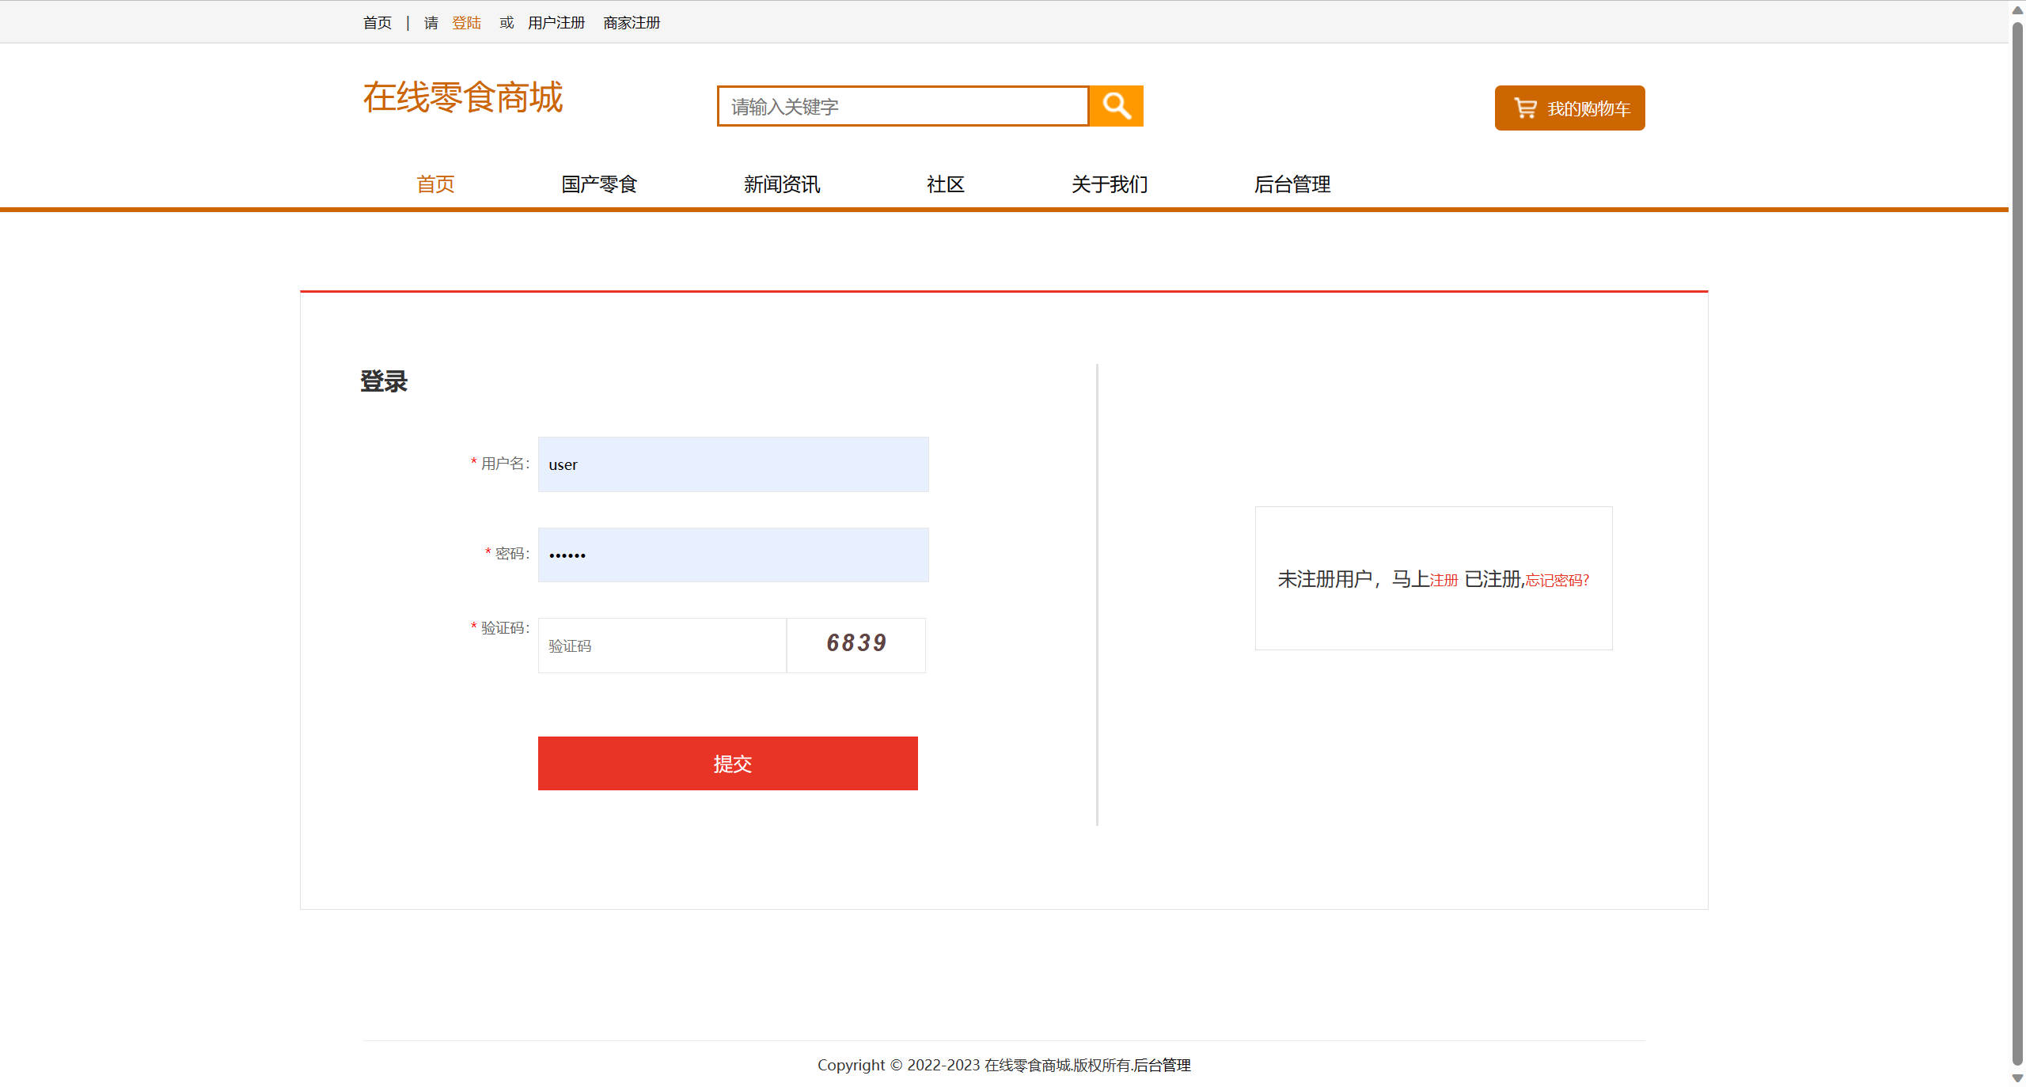Open 关于我们 about page
2026x1087 pixels.
[x=1109, y=184]
